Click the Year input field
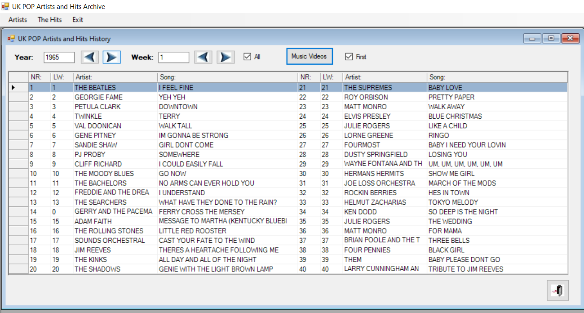584x313 pixels. [59, 58]
